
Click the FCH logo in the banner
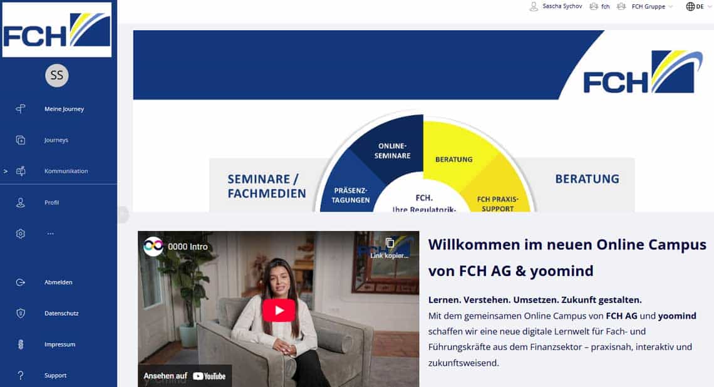(x=643, y=72)
